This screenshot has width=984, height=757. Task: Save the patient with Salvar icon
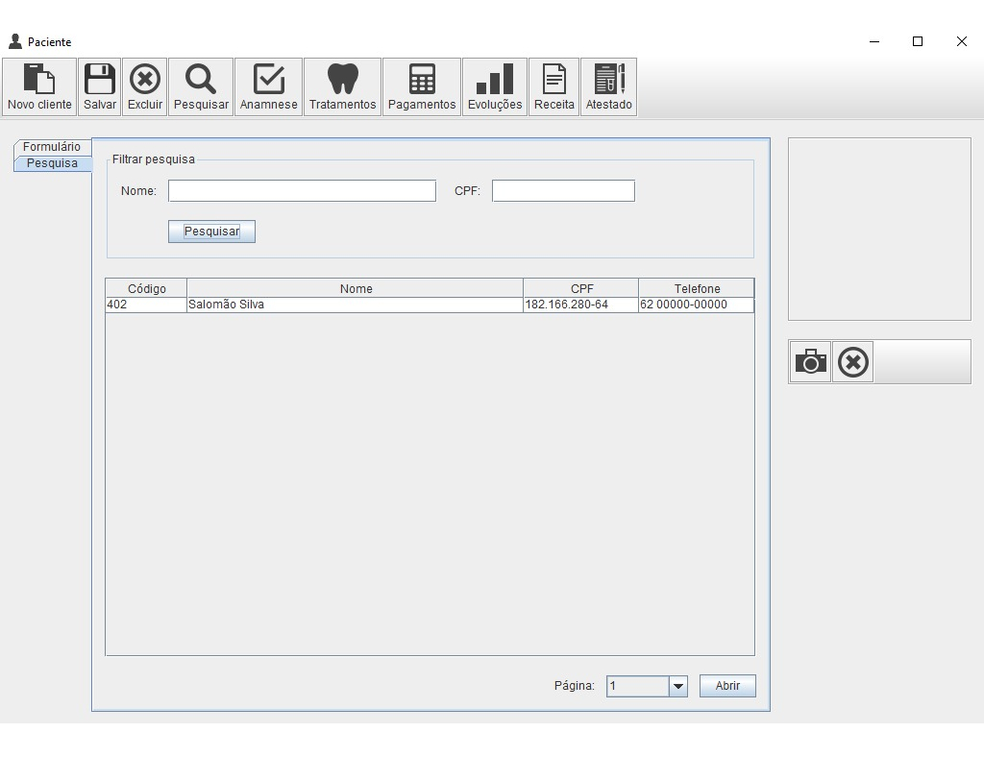coord(100,87)
